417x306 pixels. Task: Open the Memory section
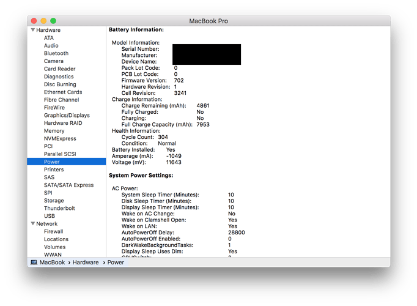(x=54, y=130)
